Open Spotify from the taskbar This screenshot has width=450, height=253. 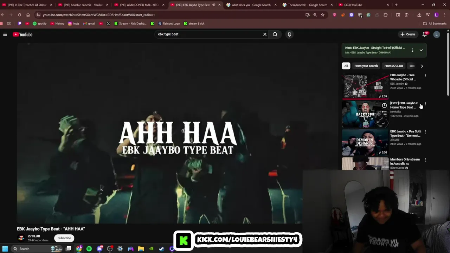pos(89,249)
